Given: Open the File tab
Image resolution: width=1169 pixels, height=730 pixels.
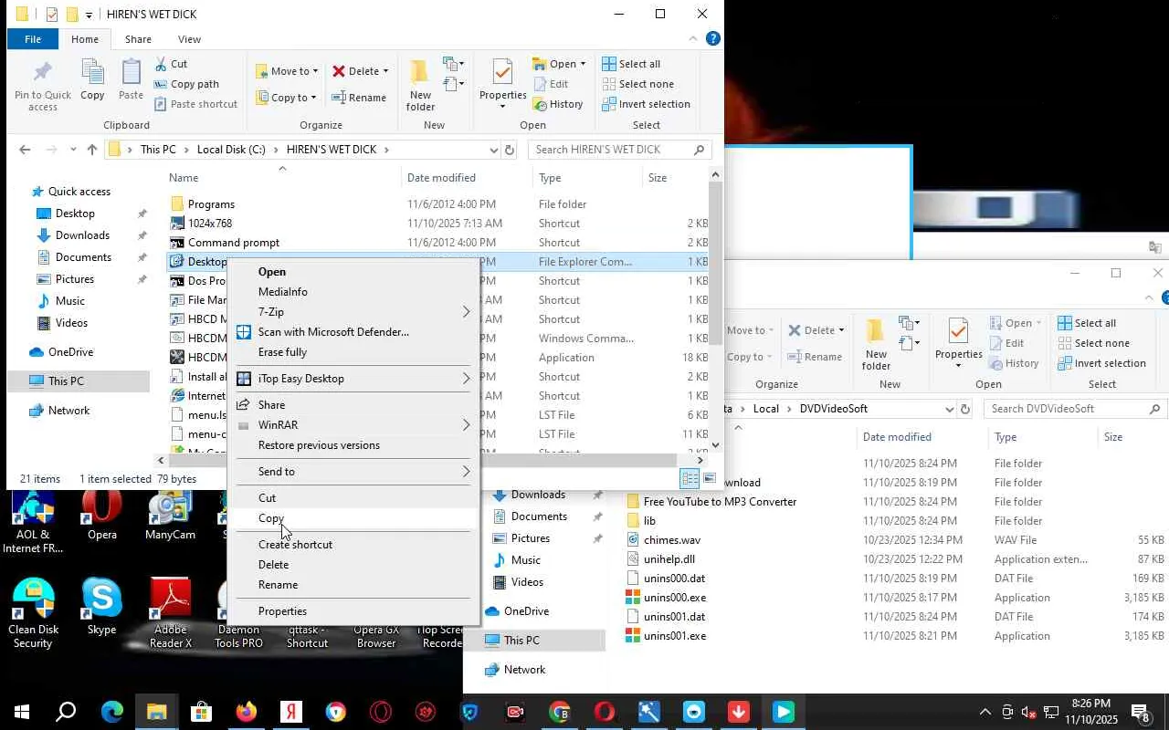Looking at the screenshot, I should pos(33,39).
